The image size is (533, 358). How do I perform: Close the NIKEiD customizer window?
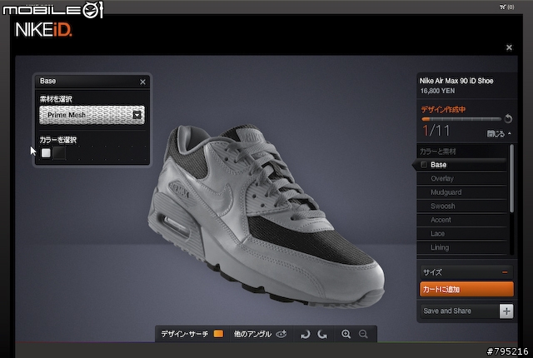(x=509, y=47)
